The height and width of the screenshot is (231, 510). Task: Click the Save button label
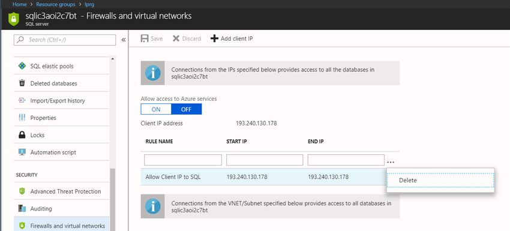point(157,38)
